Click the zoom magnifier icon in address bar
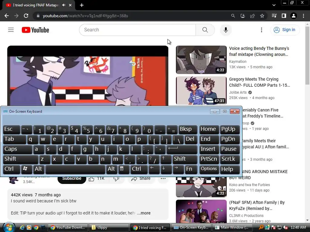Image resolution: width=310 pixels, height=232 pixels. coord(233,16)
